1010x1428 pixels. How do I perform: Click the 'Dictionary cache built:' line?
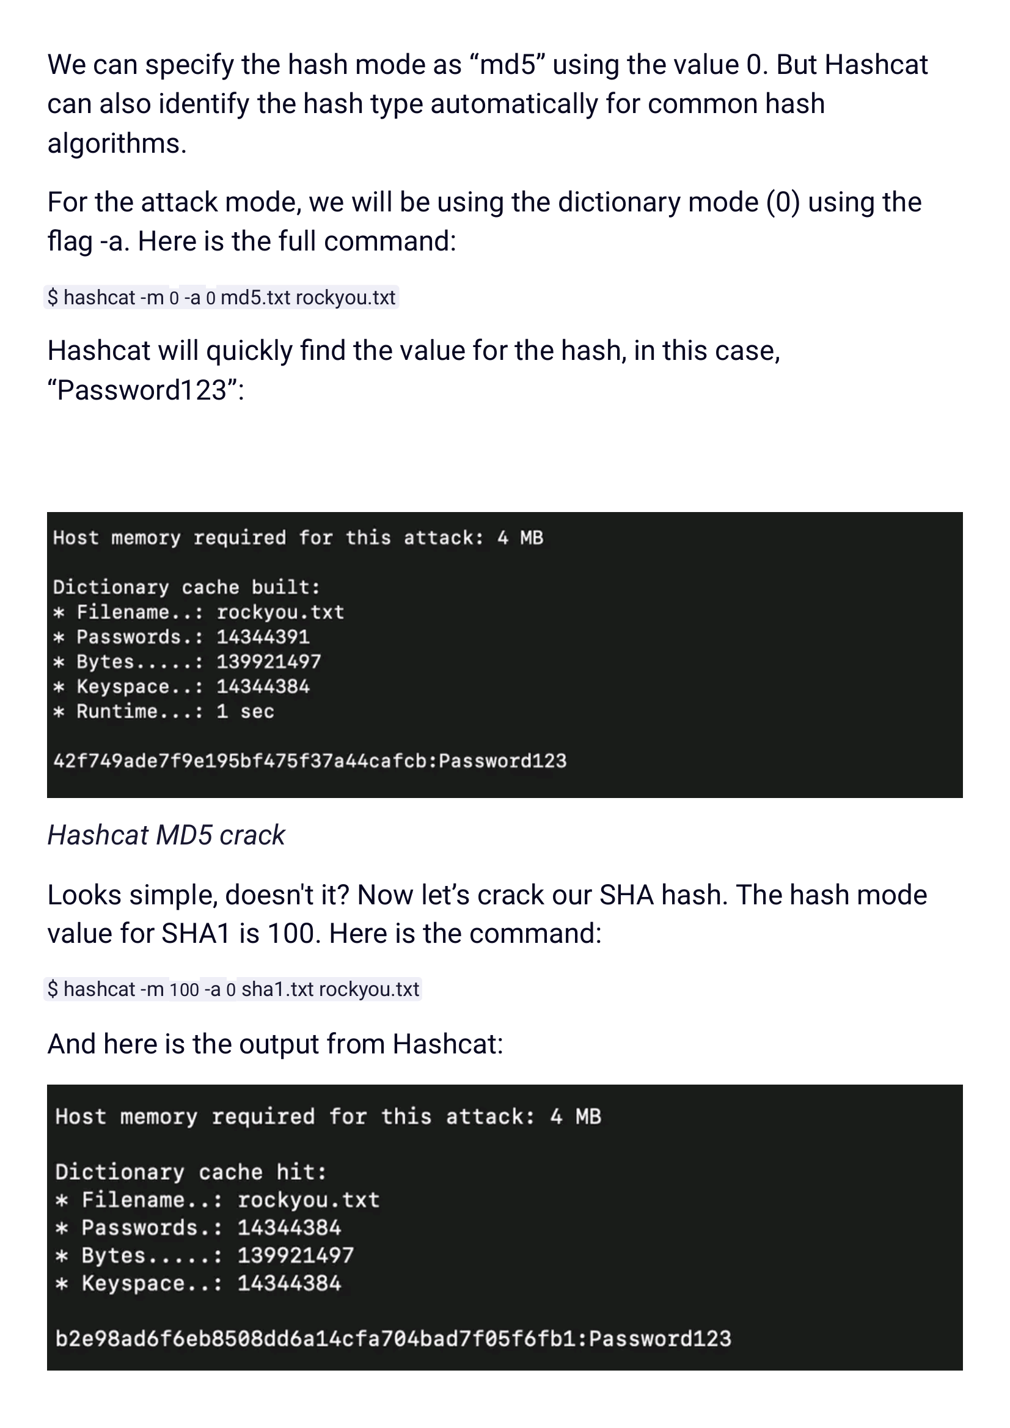point(186,587)
